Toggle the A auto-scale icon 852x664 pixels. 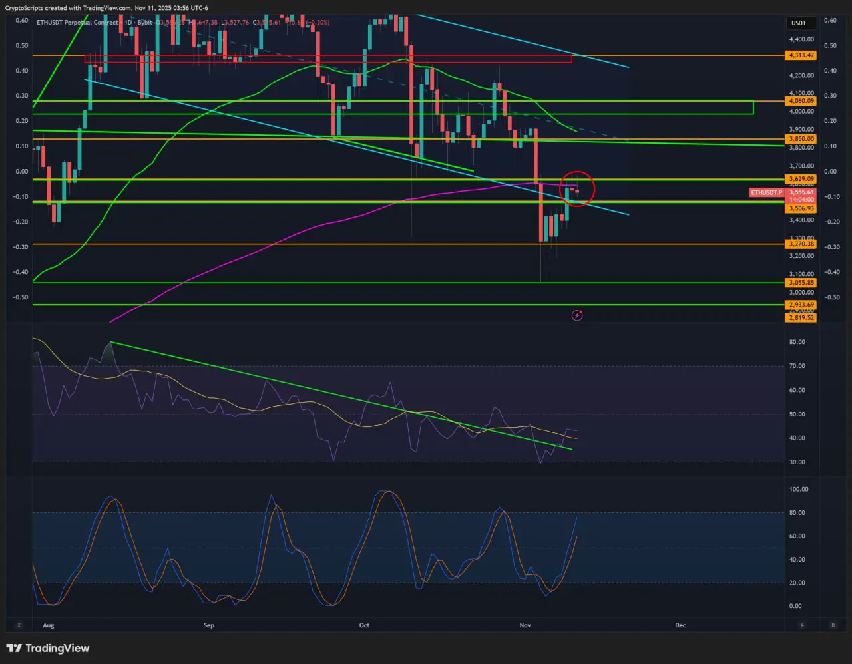[x=803, y=625]
